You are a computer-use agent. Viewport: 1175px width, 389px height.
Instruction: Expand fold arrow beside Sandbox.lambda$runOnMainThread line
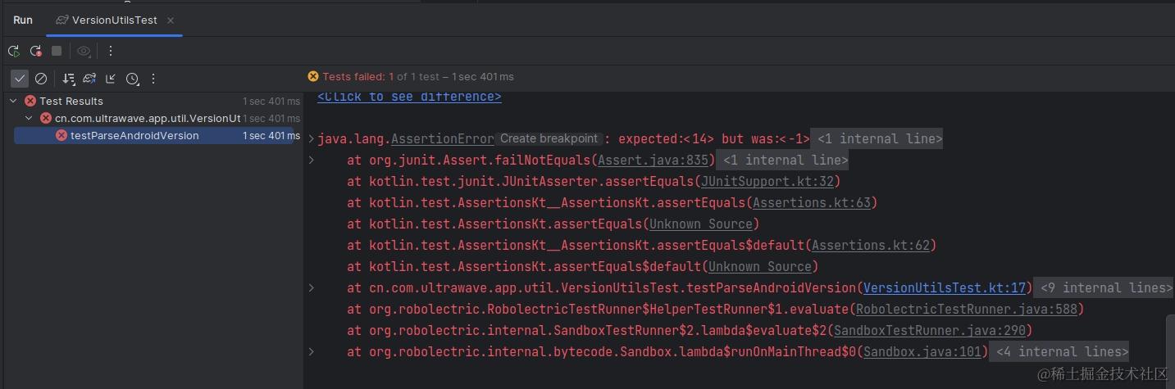[311, 351]
